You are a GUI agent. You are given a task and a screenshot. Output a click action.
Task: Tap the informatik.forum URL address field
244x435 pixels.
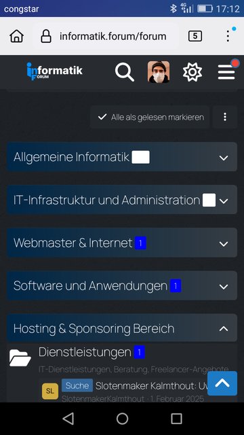113,36
